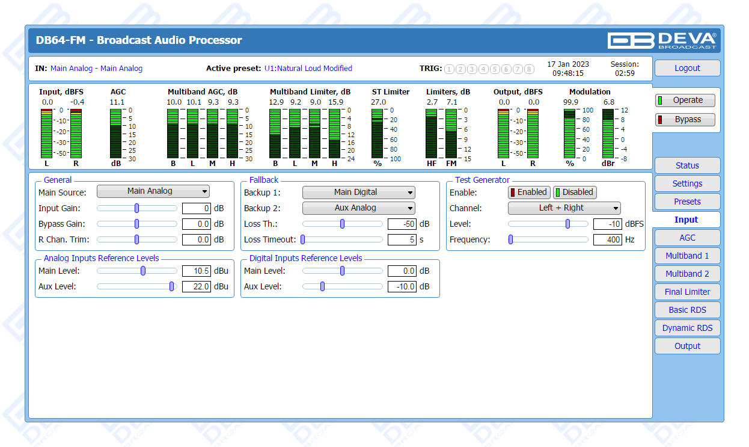This screenshot has width=749, height=447.
Task: Enable the Test Generator
Action: [x=529, y=193]
